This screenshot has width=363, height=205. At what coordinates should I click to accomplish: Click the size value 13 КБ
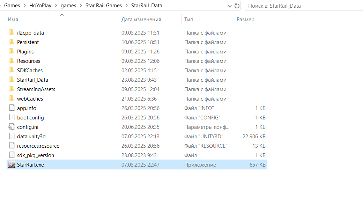pyautogui.click(x=259, y=146)
